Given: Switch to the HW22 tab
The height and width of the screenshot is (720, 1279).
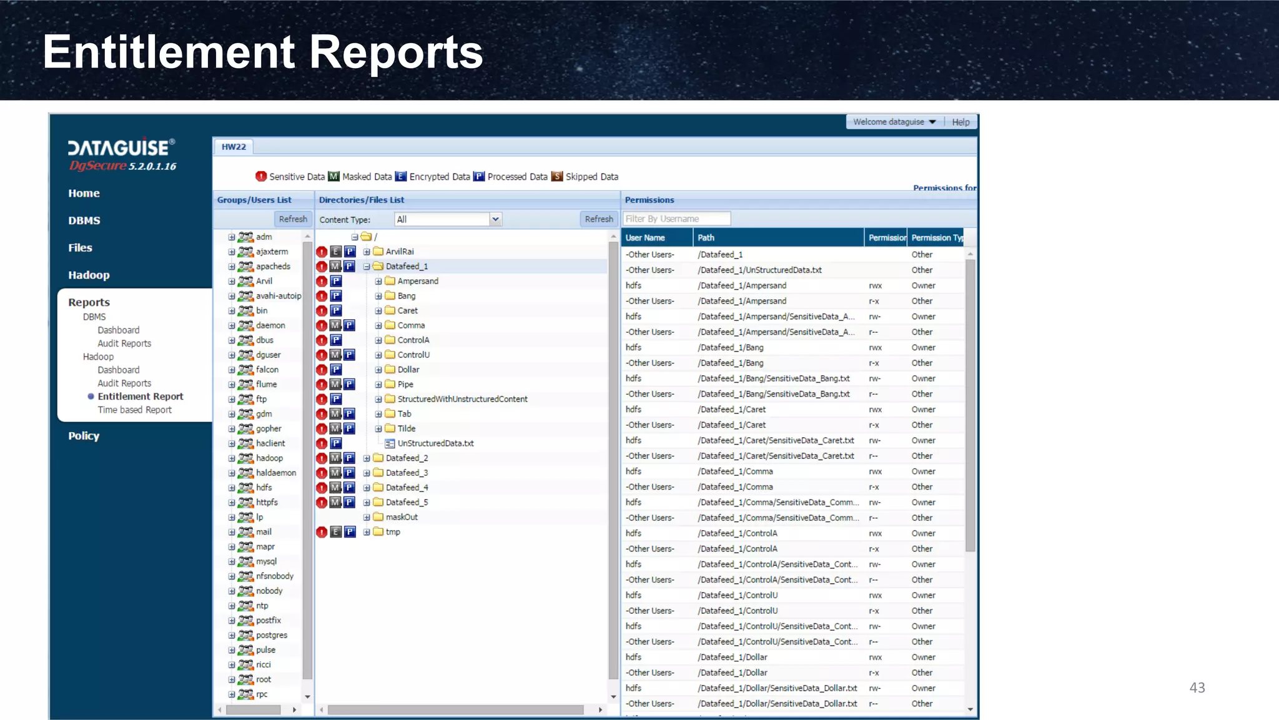Looking at the screenshot, I should (x=234, y=147).
